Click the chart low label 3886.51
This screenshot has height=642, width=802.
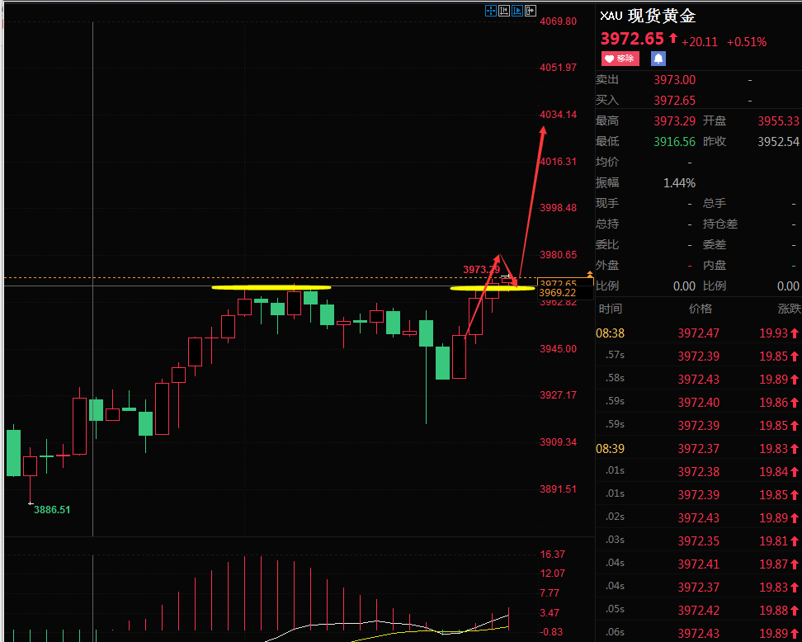[x=52, y=510]
